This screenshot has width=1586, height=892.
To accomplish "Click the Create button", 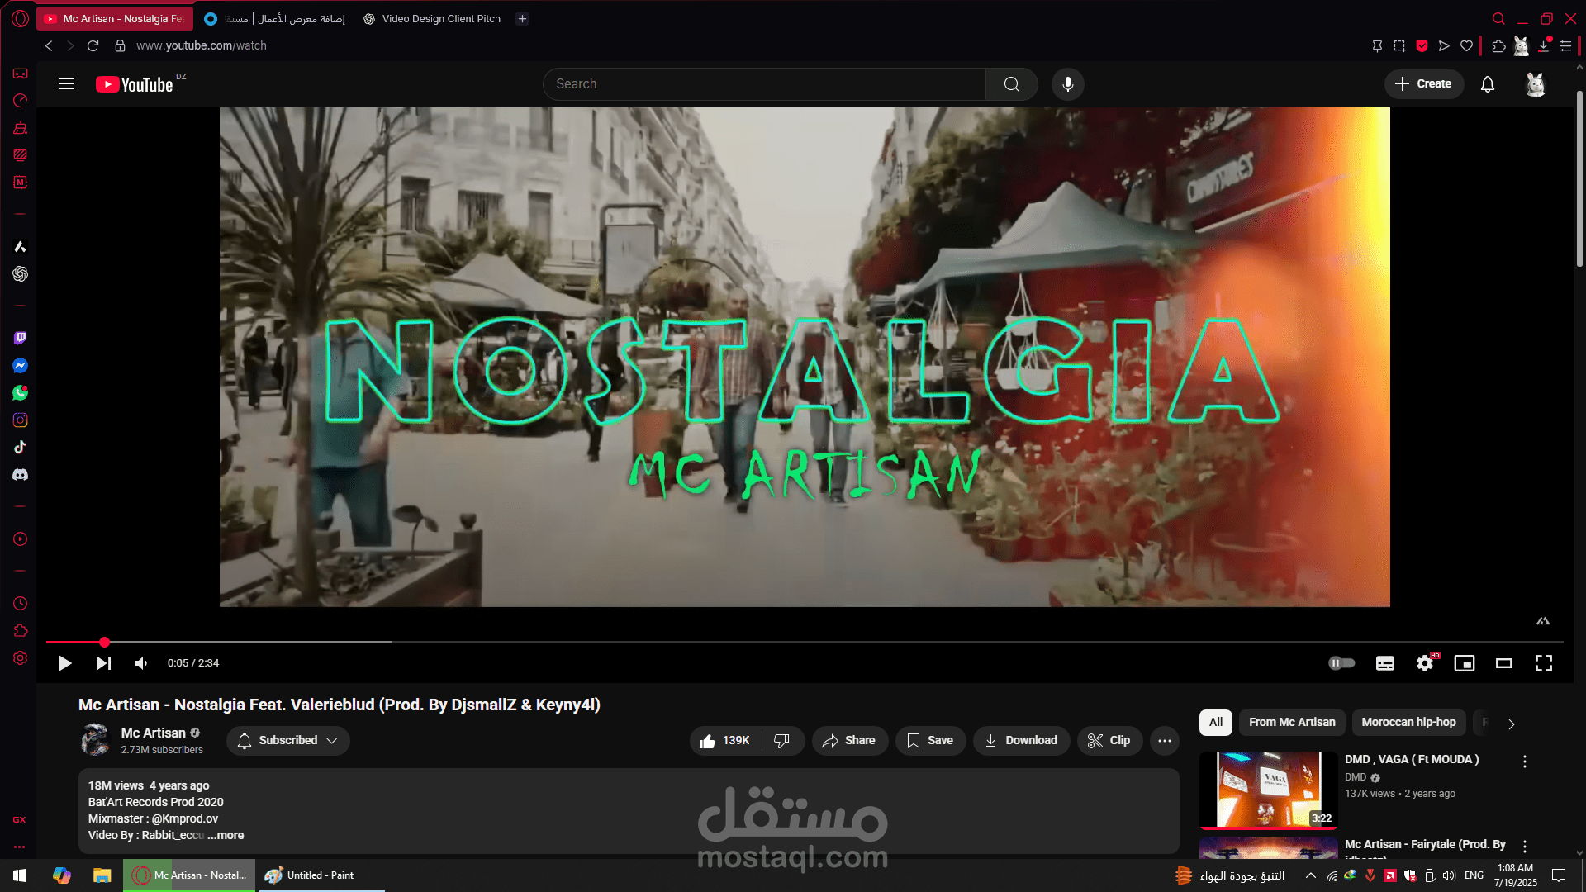I will coord(1423,84).
